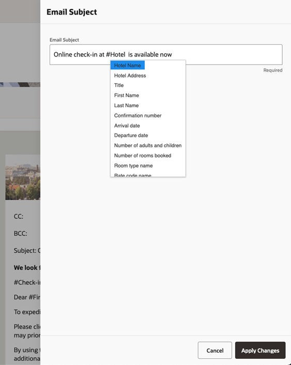Screen dimensions: 291x365
Task: Click the Subject: line in background email
Action: click(x=27, y=250)
